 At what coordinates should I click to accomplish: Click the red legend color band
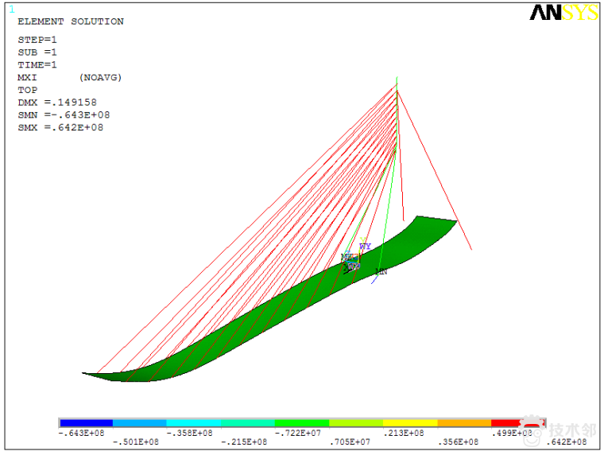click(x=507, y=422)
